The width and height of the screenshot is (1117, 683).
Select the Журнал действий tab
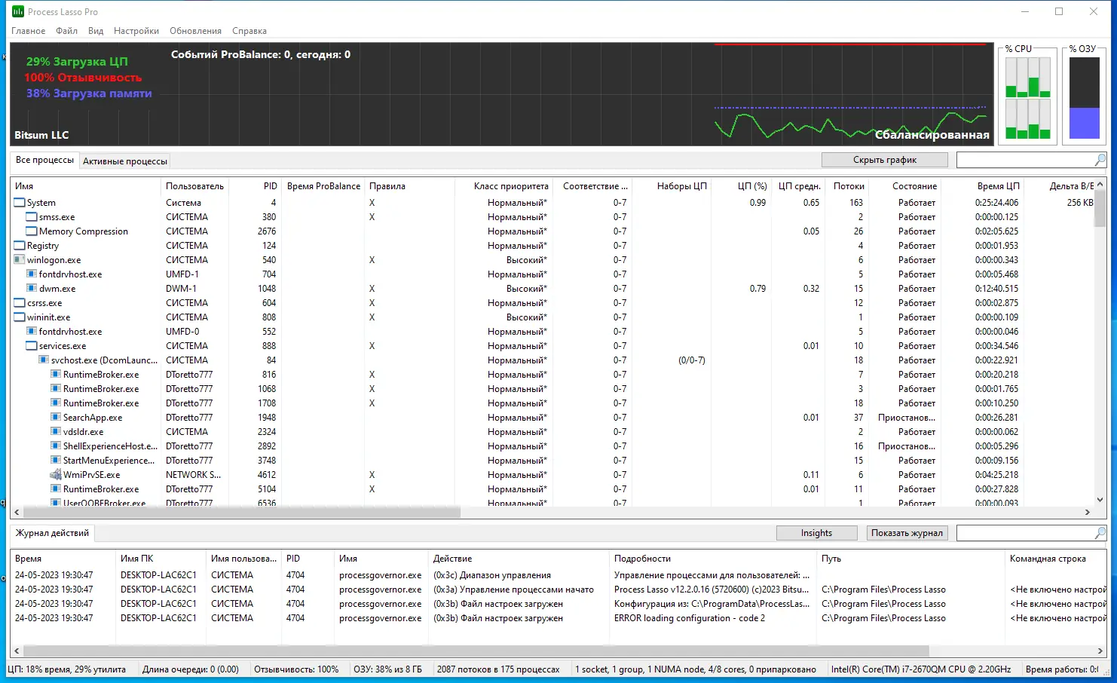[52, 533]
